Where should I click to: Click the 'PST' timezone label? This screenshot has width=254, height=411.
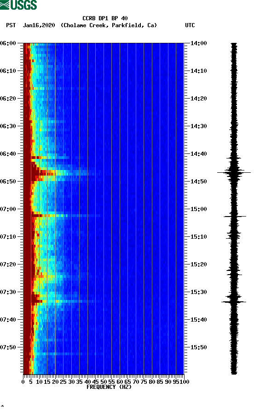tap(11, 25)
